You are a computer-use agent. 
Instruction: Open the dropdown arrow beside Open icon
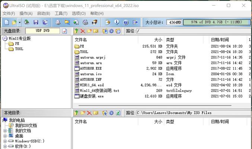pos(20,22)
